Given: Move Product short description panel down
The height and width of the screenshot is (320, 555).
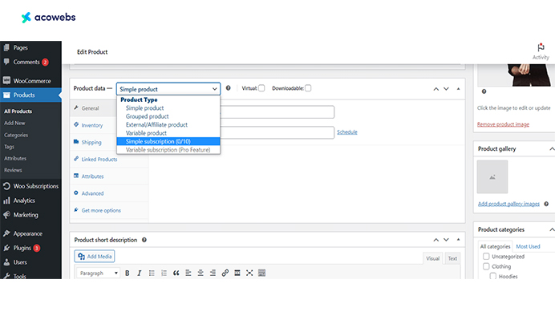Looking at the screenshot, I should point(447,240).
